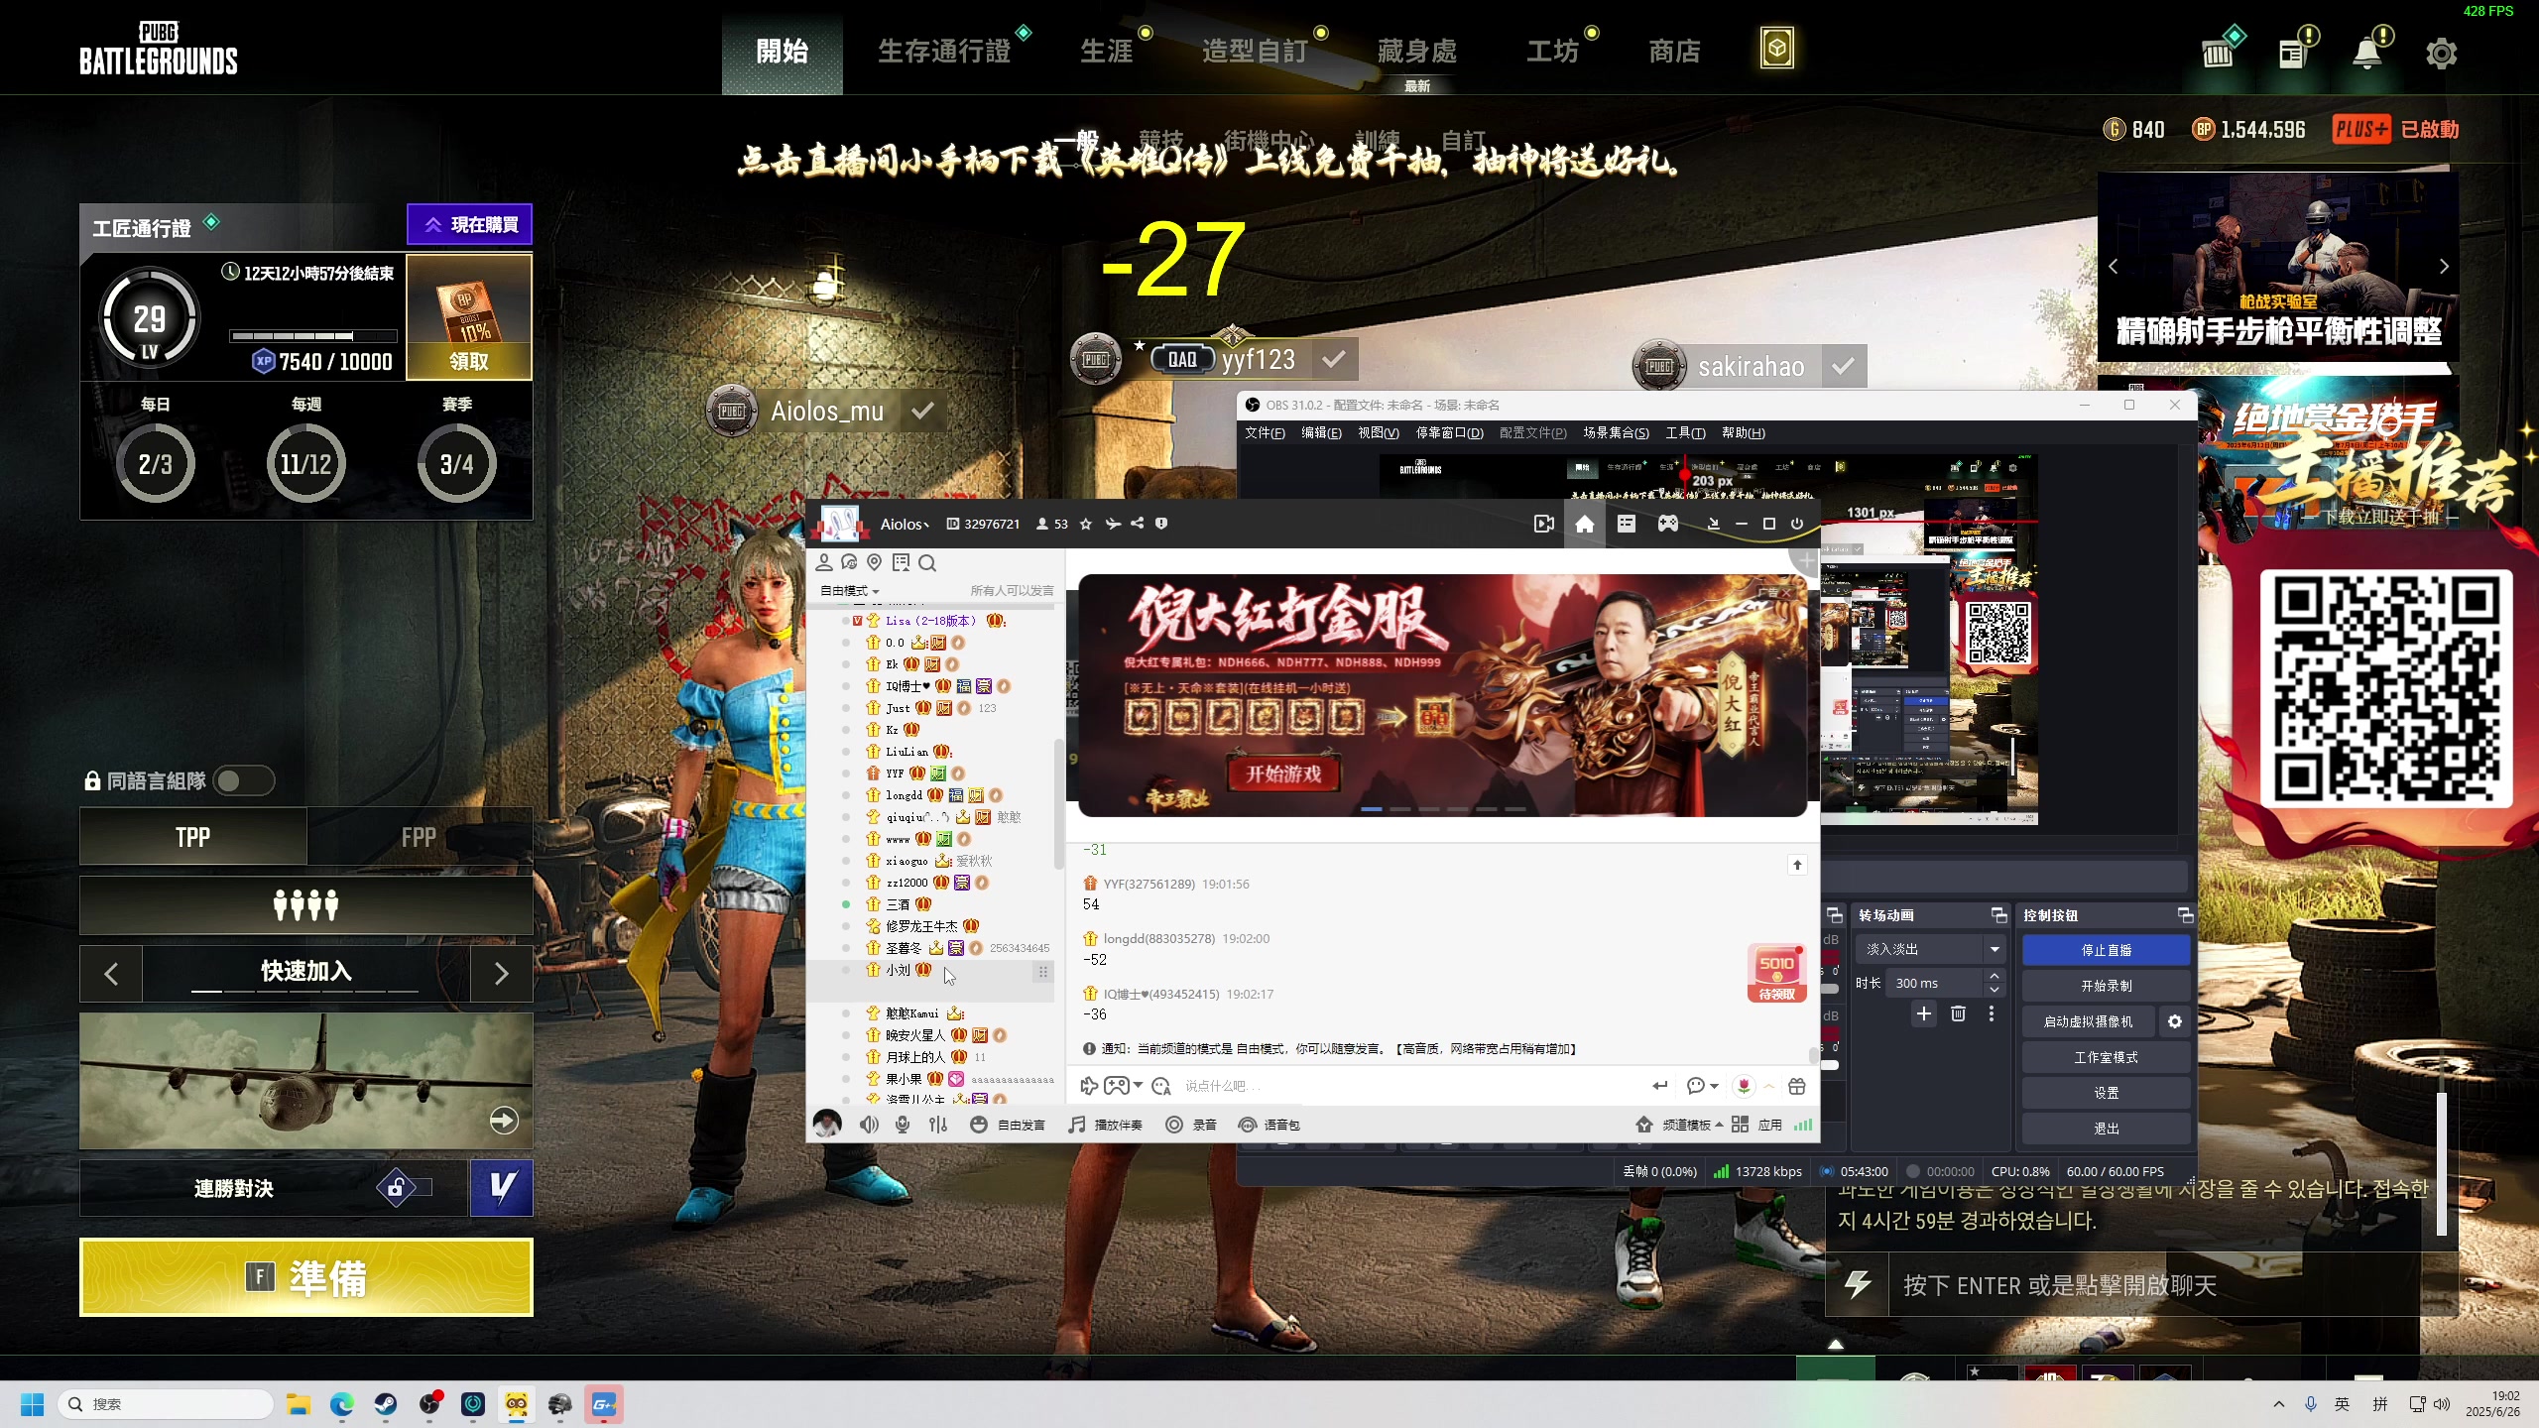Viewport: 2539px width, 1428px height.
Task: Search members in YY channel list
Action: (x=927, y=563)
